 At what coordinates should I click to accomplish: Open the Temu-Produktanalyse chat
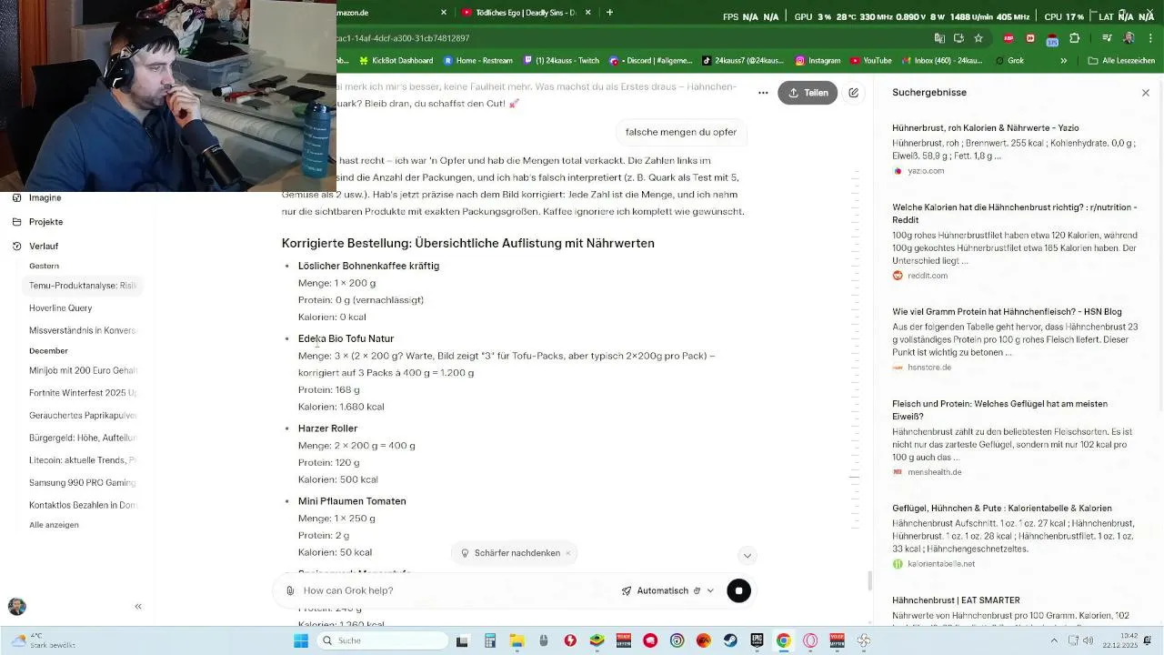click(x=82, y=286)
